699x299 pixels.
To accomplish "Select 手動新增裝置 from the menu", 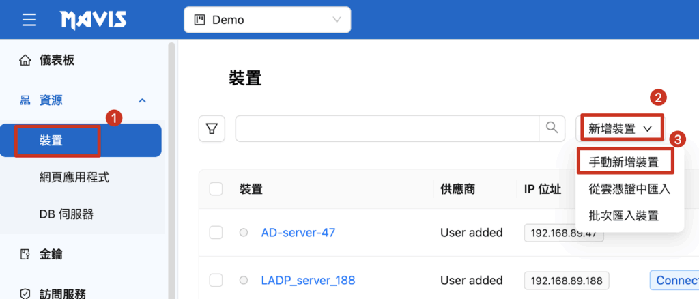I will pyautogui.click(x=625, y=162).
